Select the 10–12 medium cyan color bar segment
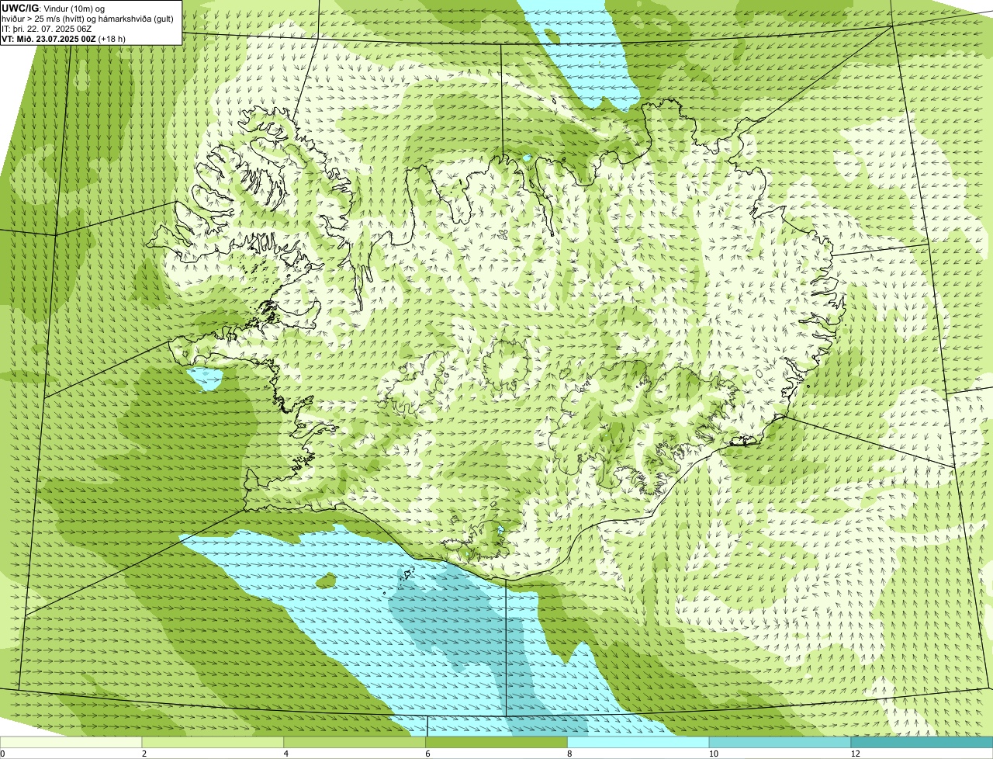This screenshot has width=993, height=759. point(780,742)
